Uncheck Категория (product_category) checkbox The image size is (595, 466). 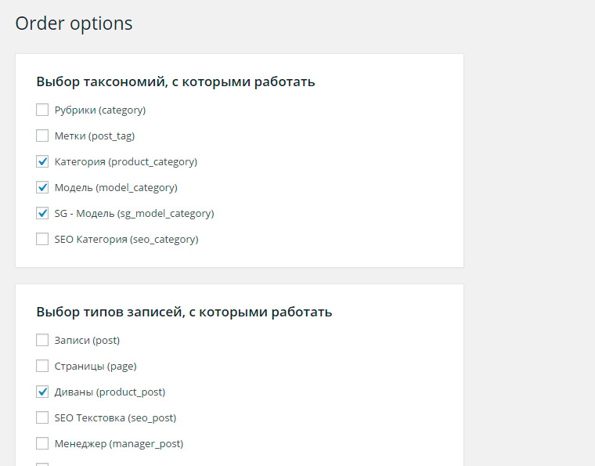tap(42, 161)
